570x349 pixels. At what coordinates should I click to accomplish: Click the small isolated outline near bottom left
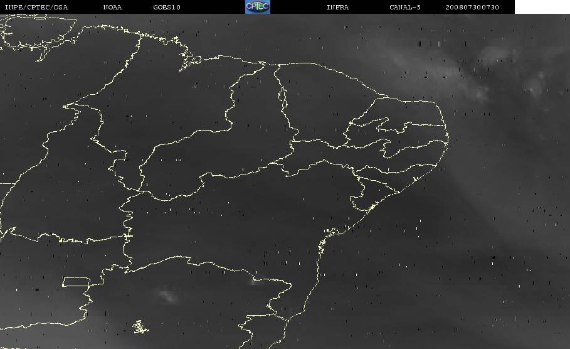(x=140, y=327)
